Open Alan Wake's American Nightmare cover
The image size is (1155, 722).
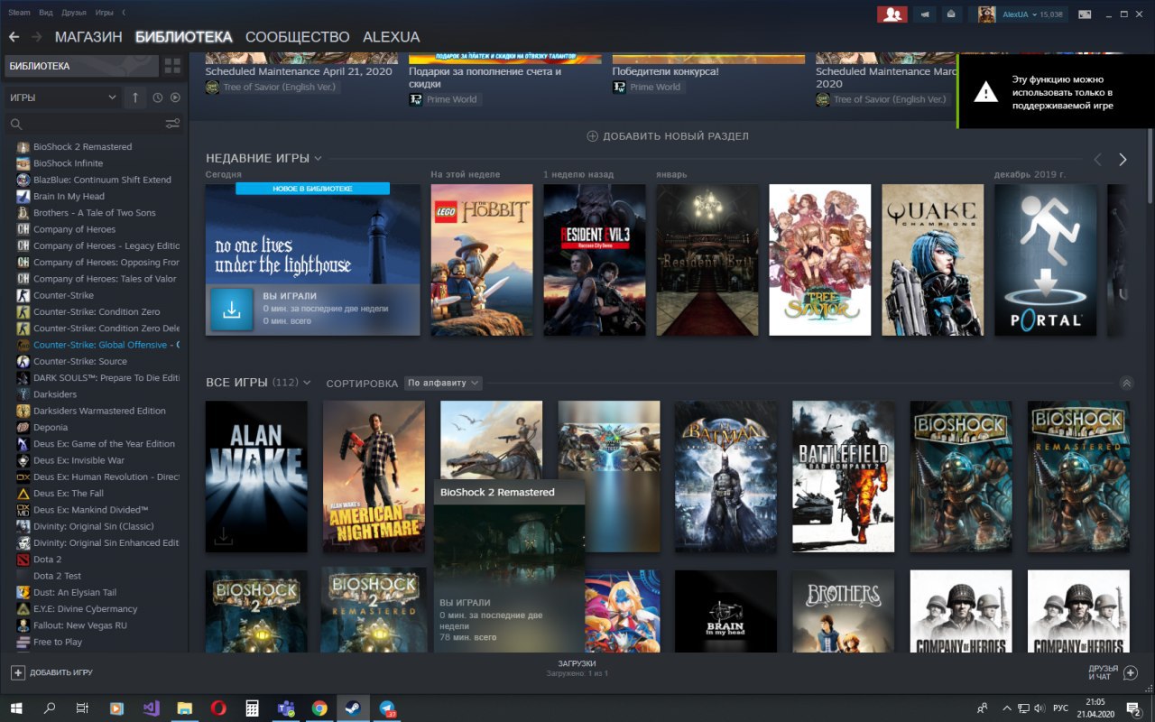coord(374,477)
